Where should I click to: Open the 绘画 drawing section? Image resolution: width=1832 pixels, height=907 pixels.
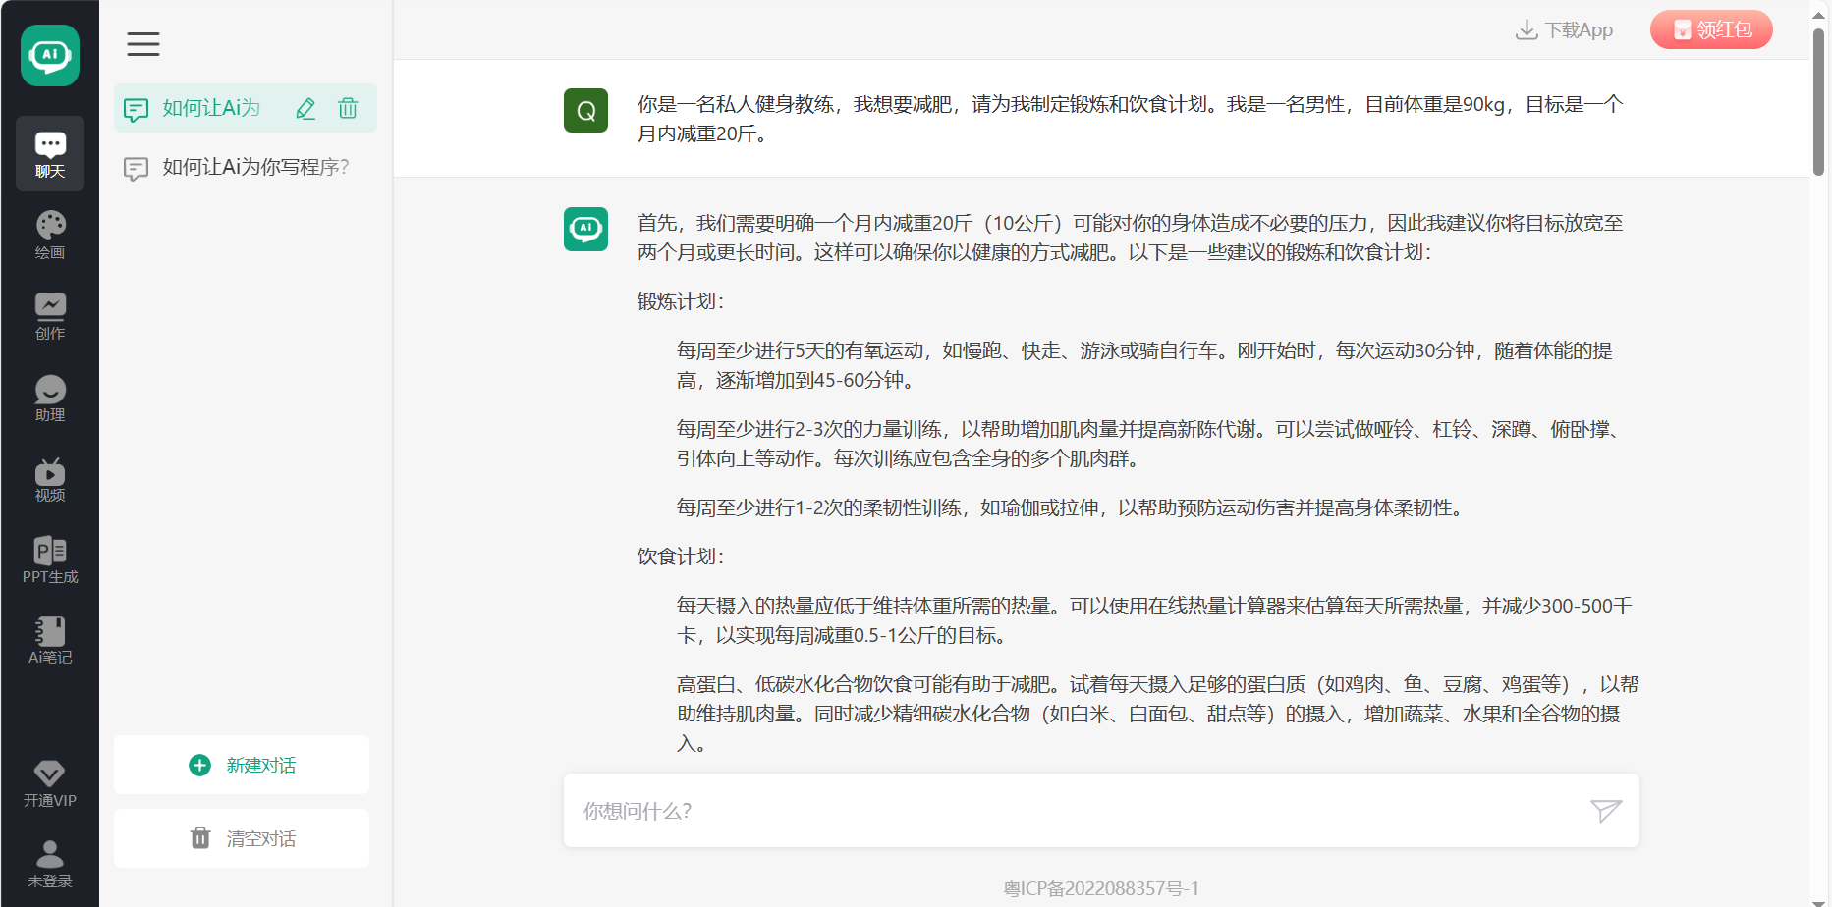coord(50,235)
